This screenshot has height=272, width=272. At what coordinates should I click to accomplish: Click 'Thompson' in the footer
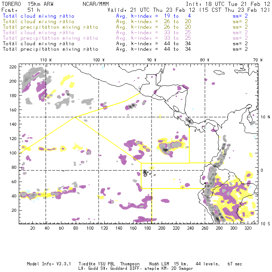(x=130, y=264)
